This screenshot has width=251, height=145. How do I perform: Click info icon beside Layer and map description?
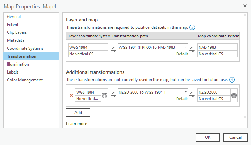(x=192, y=27)
